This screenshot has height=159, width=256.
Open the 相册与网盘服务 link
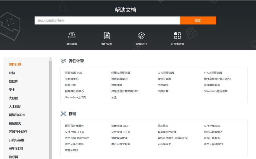[x=213, y=132]
